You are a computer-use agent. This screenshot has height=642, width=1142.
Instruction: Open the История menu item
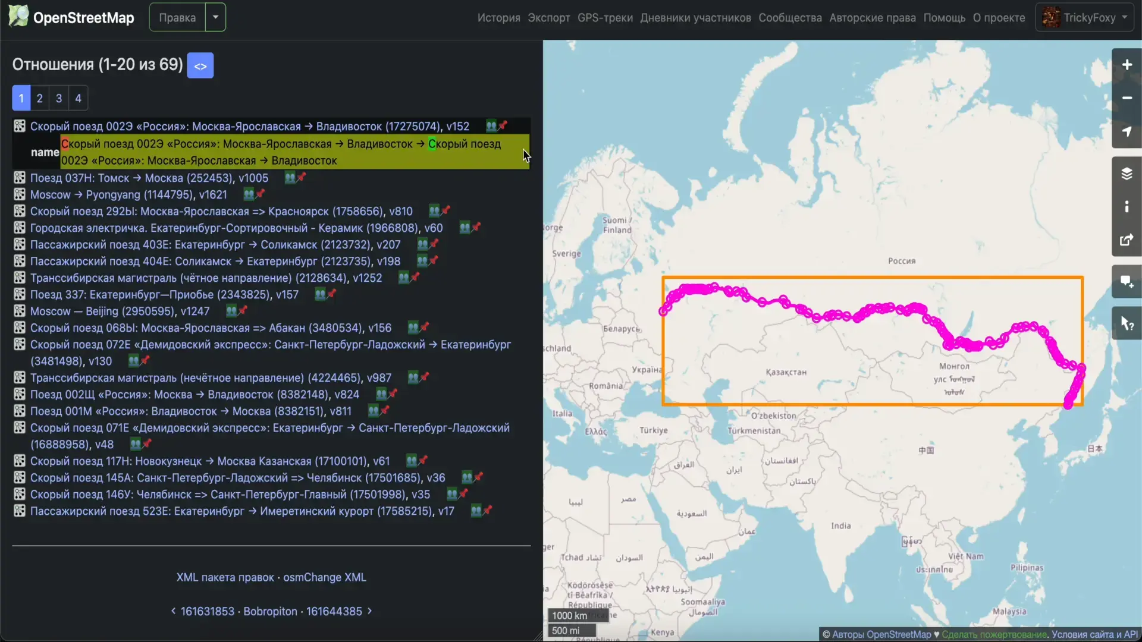498,18
